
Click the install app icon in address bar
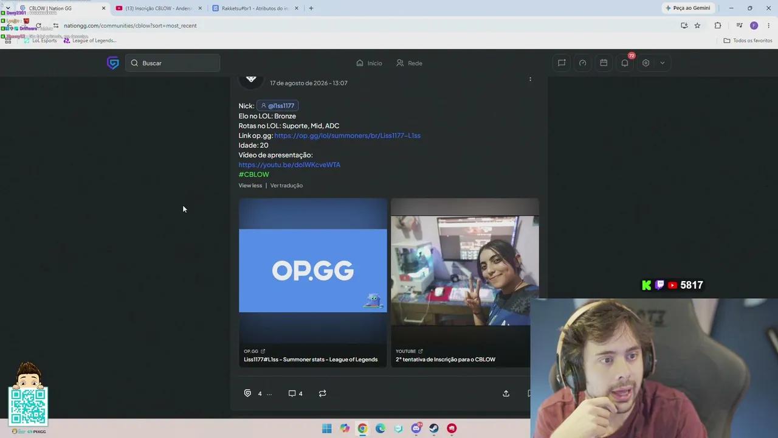tap(684, 26)
